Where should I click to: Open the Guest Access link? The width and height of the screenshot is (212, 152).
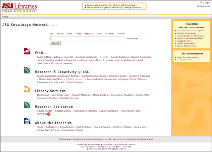pyautogui.click(x=203, y=6)
